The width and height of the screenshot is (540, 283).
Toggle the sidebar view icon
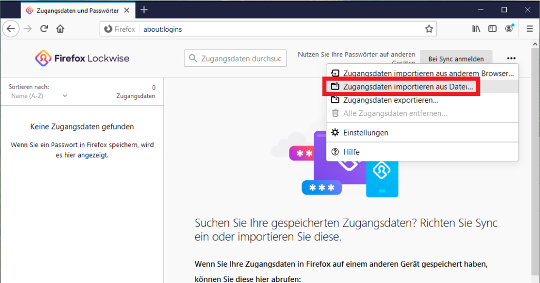coord(493,29)
